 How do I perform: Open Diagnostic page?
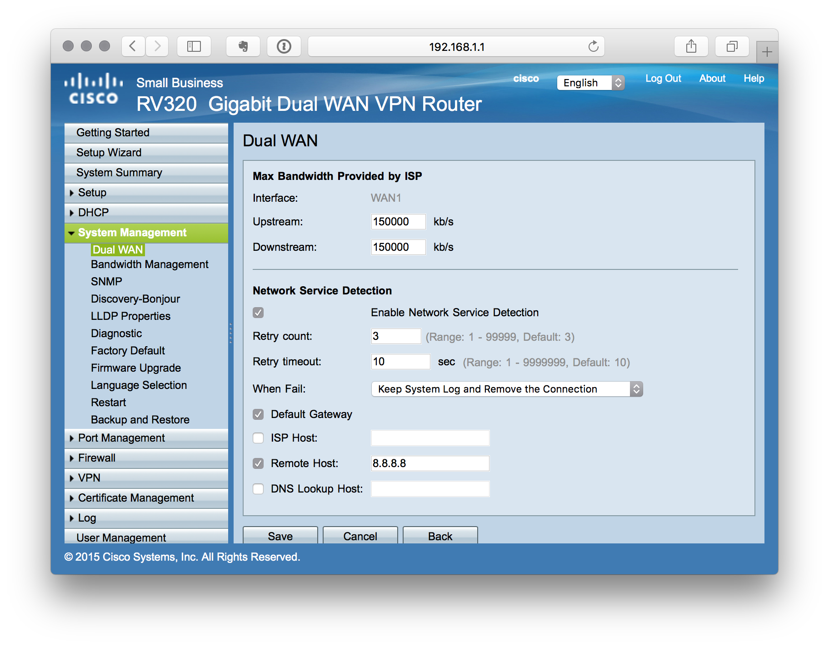[x=116, y=333]
